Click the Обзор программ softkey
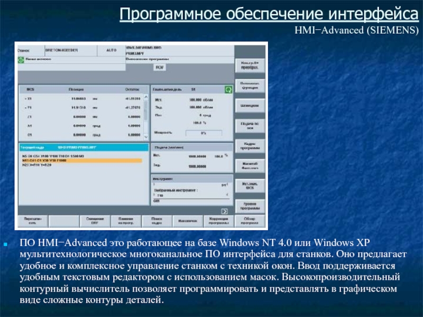 coord(250,221)
